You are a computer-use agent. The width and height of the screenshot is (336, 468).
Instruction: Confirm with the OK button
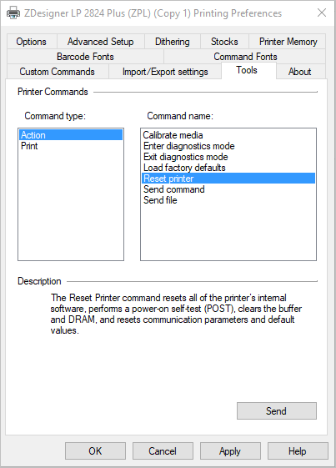pos(95,451)
